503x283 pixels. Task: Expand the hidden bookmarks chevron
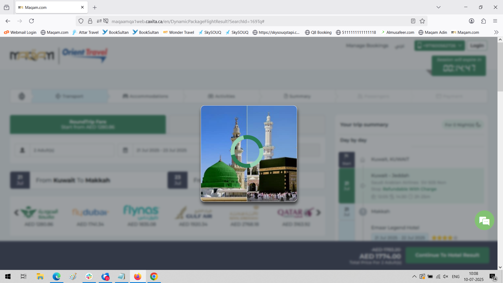496,32
